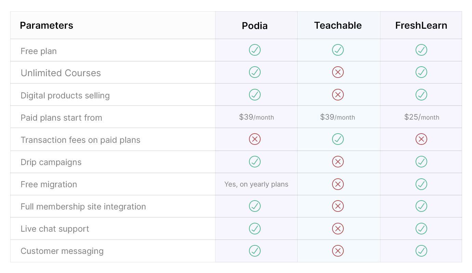
Task: Click Teachable's Unlimited Courses red cross
Action: pyautogui.click(x=338, y=72)
